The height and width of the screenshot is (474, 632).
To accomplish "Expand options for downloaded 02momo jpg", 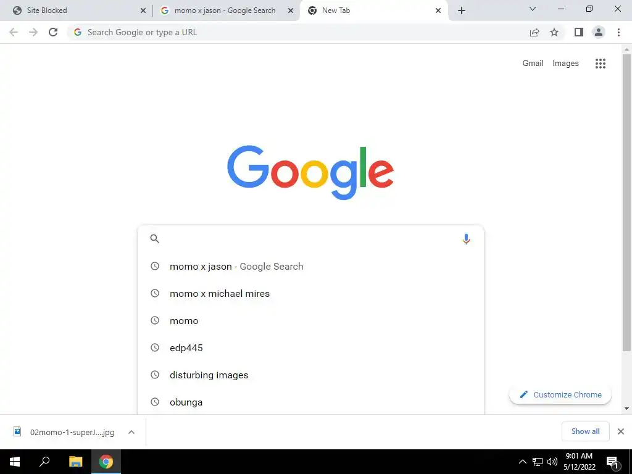I will click(x=131, y=432).
